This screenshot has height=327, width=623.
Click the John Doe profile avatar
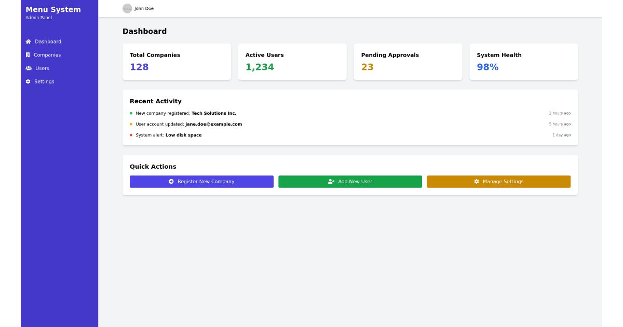127,8
